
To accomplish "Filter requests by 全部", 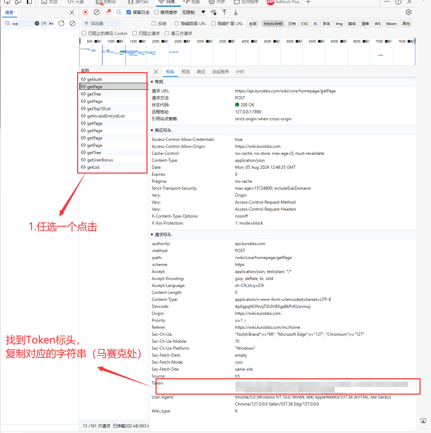I will pyautogui.click(x=253, y=24).
